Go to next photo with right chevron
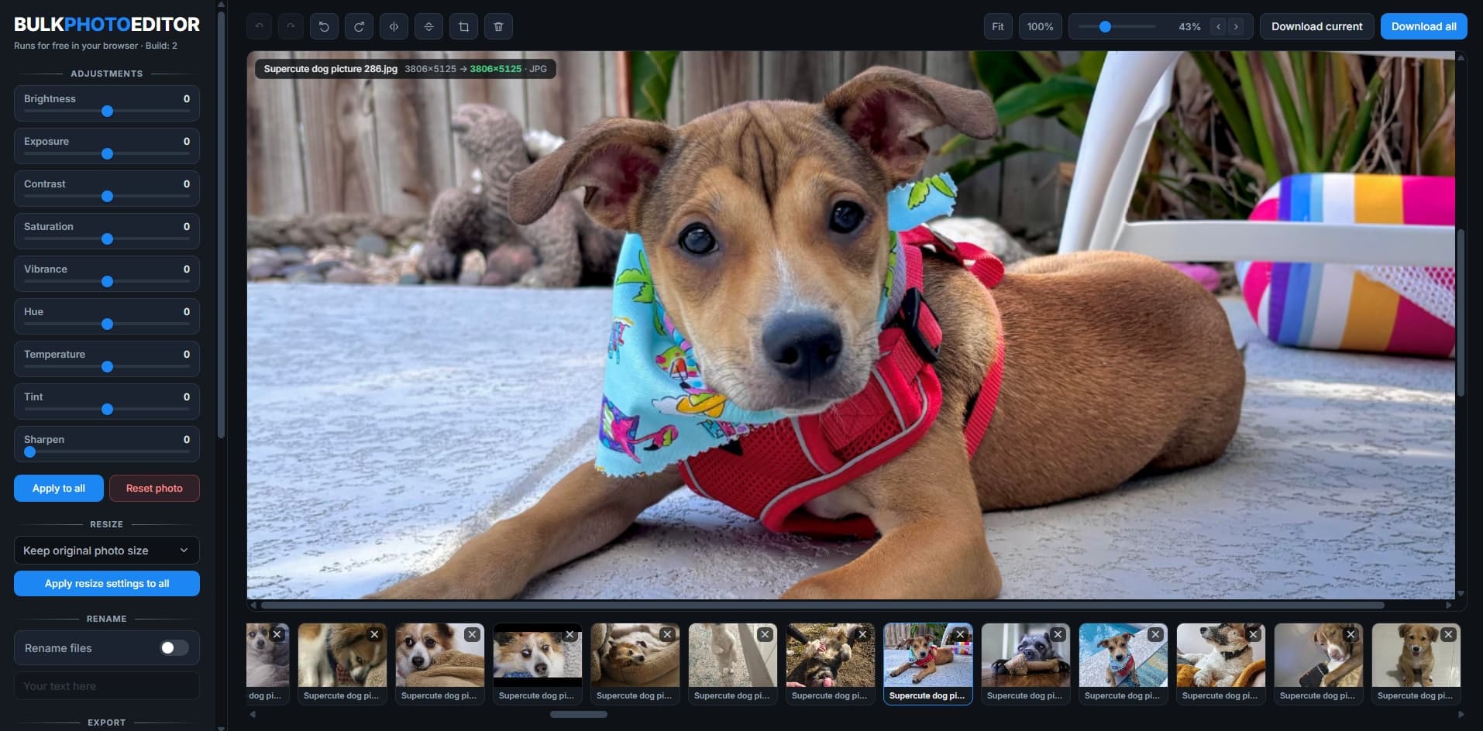The height and width of the screenshot is (731, 1483). click(1236, 26)
